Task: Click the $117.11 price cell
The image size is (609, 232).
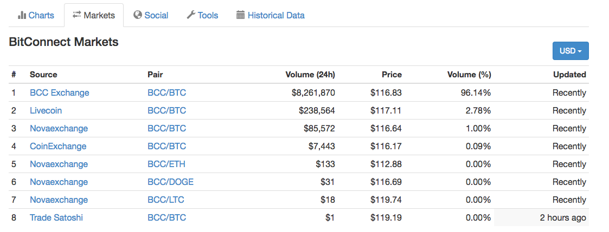Action: [x=386, y=111]
